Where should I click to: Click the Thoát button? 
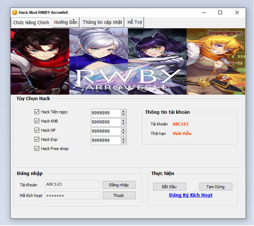[119, 196]
